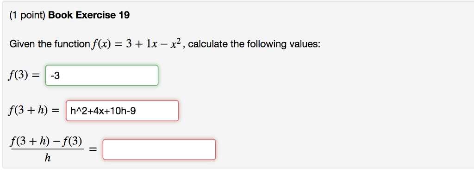Click the Book Exercise 19 heading
The width and height of the screenshot is (474, 172).
(x=88, y=15)
